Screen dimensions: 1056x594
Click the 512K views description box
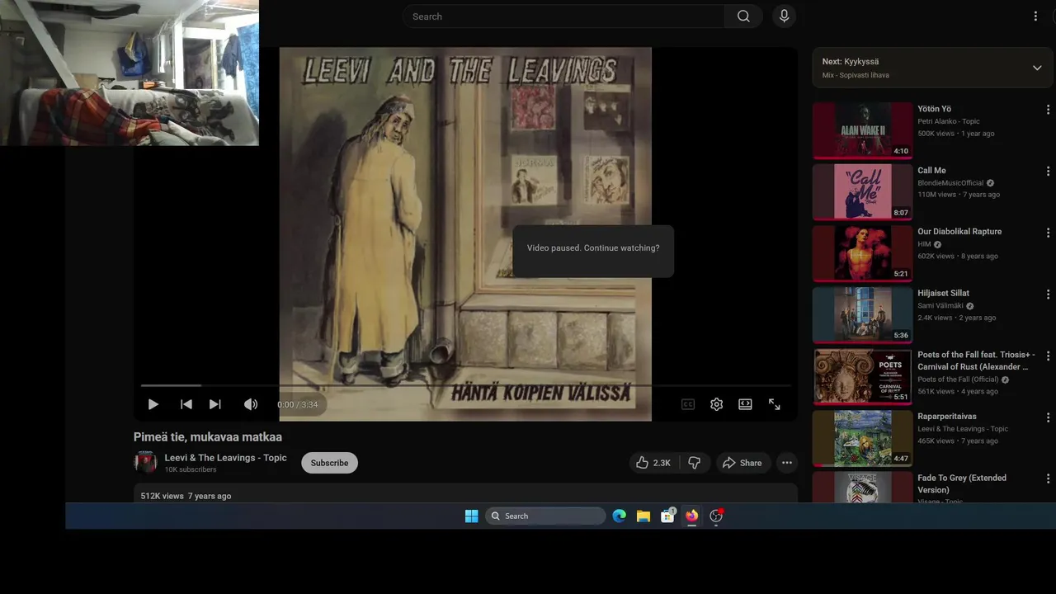click(x=465, y=494)
